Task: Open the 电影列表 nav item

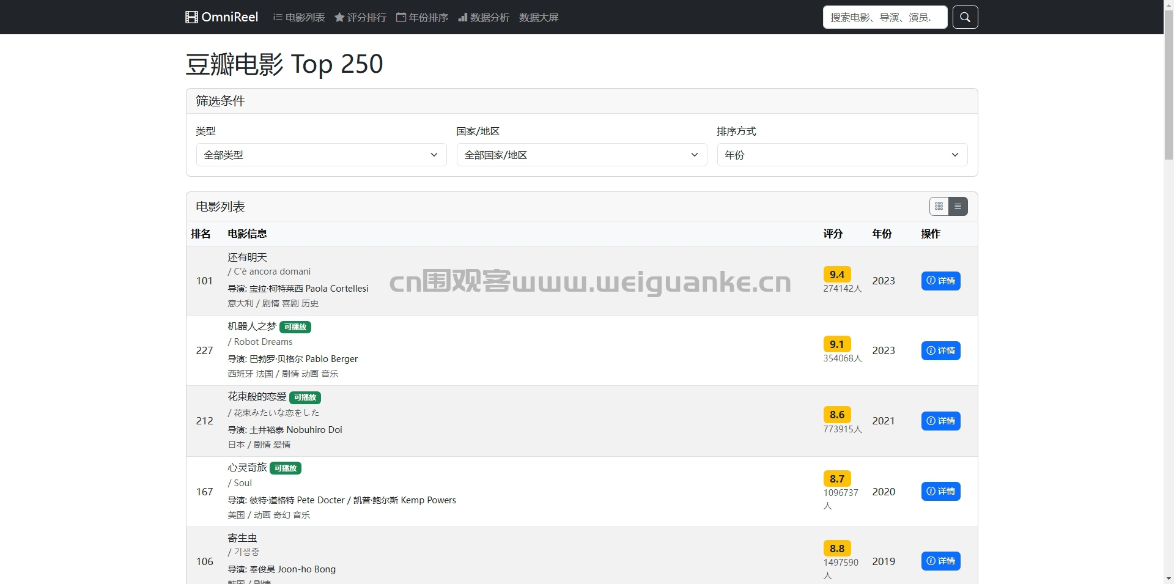Action: [299, 17]
